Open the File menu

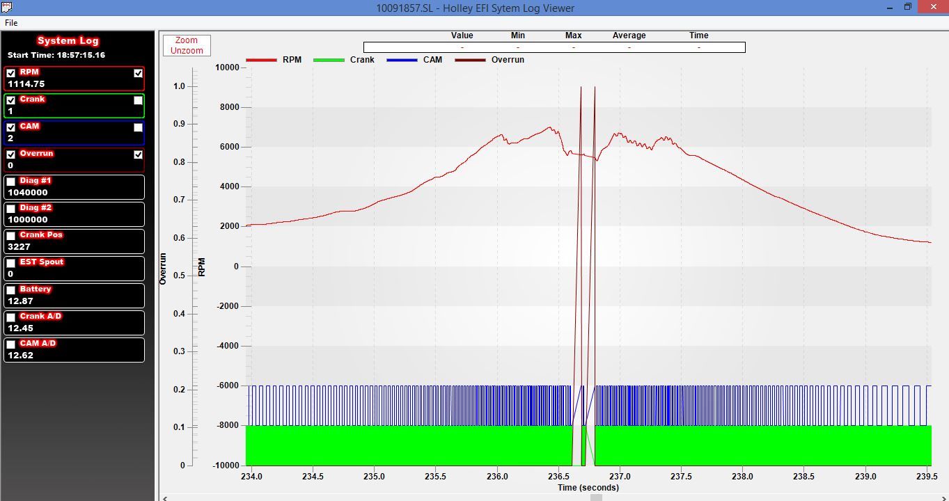click(x=11, y=23)
